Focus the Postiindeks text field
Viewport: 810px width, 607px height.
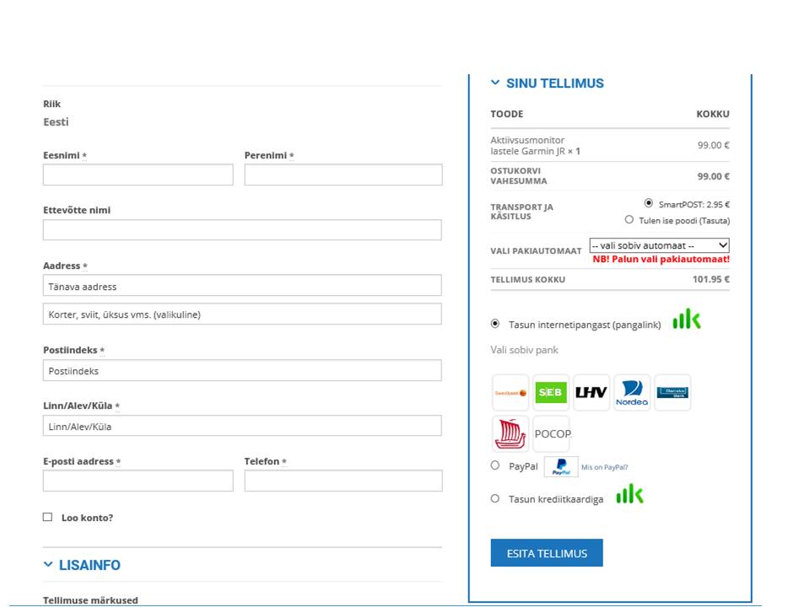[242, 371]
